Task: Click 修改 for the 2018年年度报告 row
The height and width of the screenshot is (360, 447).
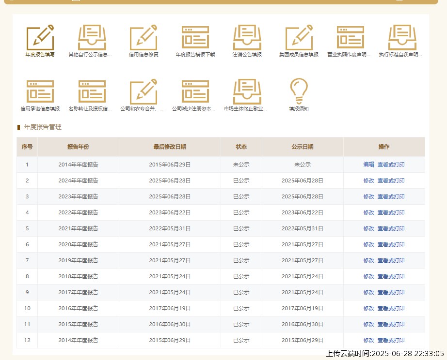Action: [368, 276]
